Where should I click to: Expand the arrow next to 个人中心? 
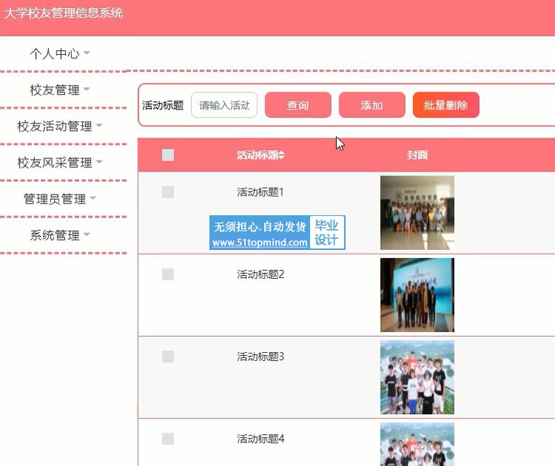87,53
